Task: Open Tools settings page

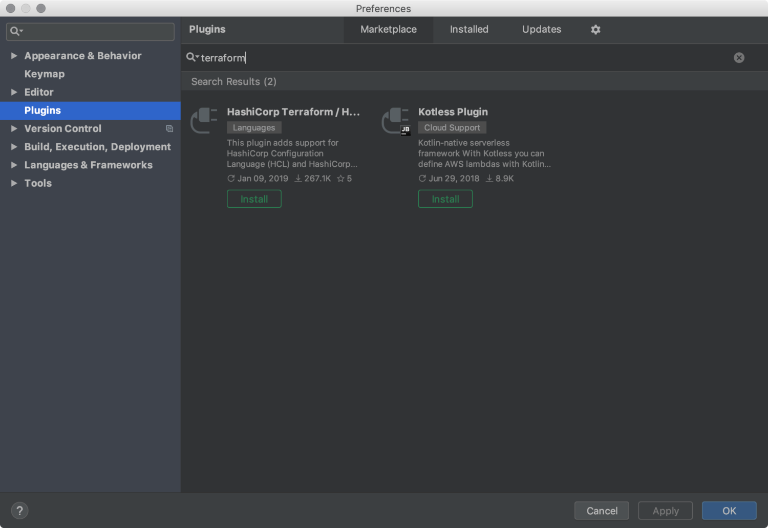Action: (38, 183)
